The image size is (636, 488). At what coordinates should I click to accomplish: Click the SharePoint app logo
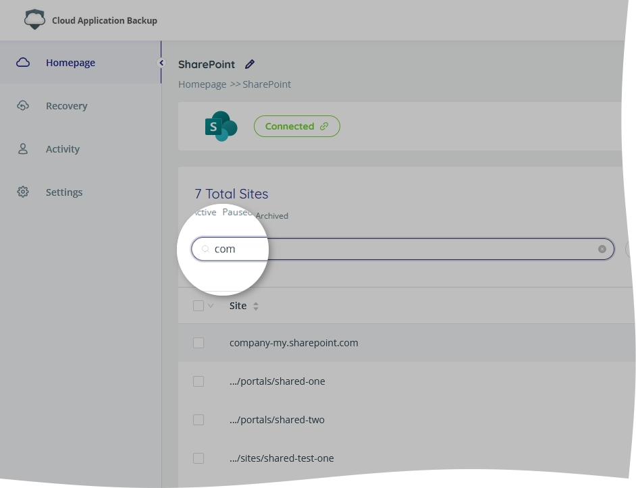pyautogui.click(x=221, y=126)
